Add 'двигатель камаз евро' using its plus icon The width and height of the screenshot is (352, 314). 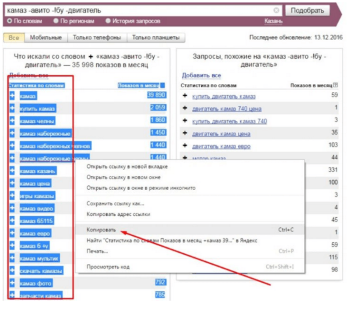(185, 145)
